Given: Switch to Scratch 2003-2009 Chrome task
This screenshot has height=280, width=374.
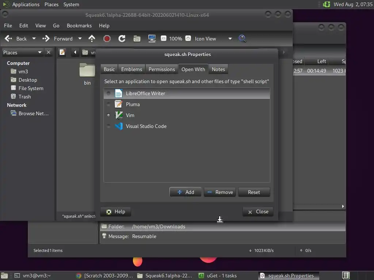Looking at the screenshot, I should pos(104,276).
